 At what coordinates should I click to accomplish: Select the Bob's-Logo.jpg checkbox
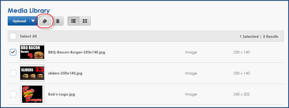click(x=13, y=94)
